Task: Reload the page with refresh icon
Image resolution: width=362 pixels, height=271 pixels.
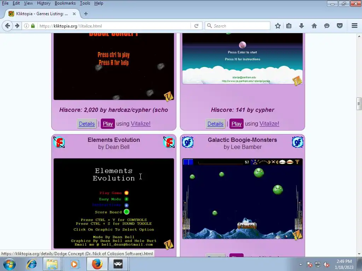Action: (197, 26)
